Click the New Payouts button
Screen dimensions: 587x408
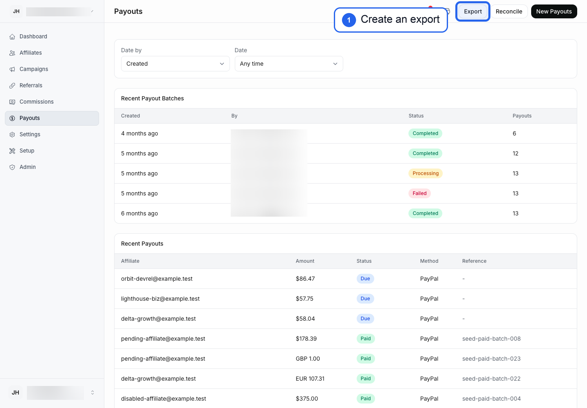(554, 11)
